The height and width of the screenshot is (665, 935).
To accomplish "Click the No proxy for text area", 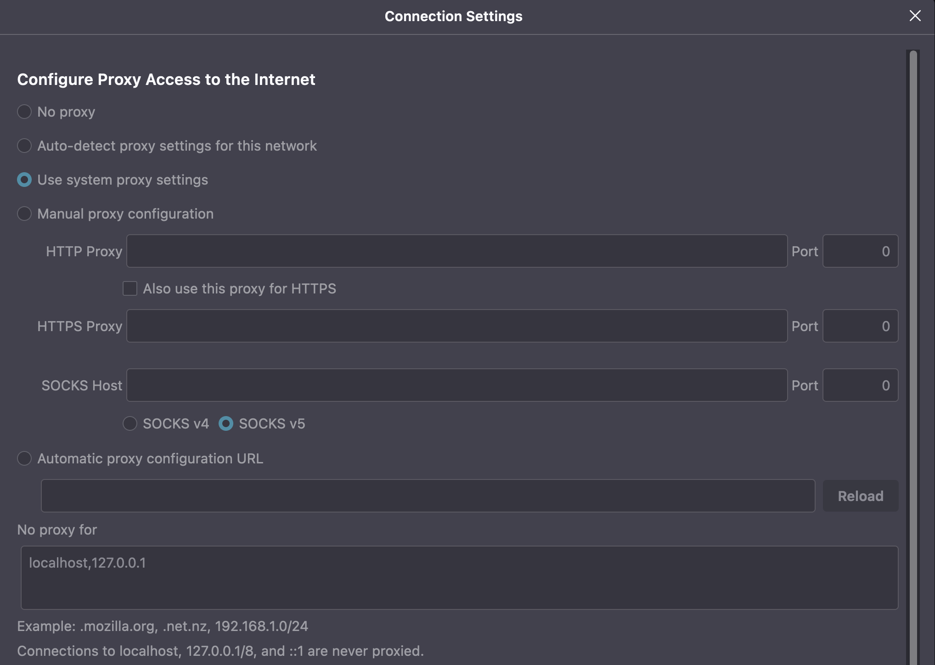I will [459, 578].
